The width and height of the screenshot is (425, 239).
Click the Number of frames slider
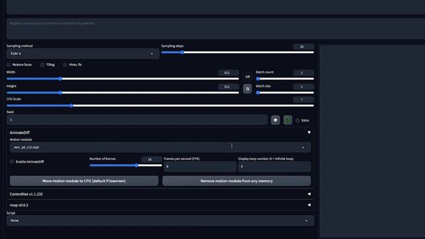126,165
